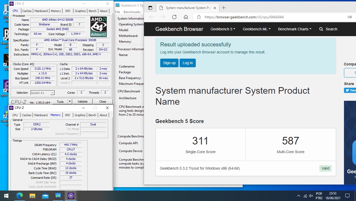Click the Tweet share button
Viewport: 356px width, 201px height.
click(350, 90)
